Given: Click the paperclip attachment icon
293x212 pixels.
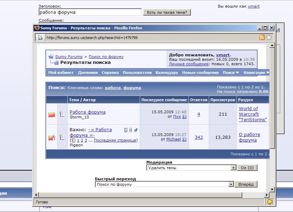Looking at the screenshot, I should [130, 130].
